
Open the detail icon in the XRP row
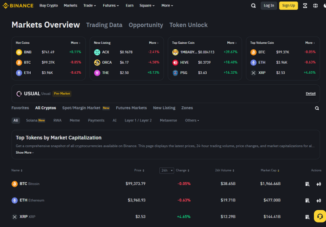[x=307, y=217]
